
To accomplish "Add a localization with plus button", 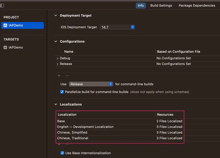I will click(x=59, y=144).
